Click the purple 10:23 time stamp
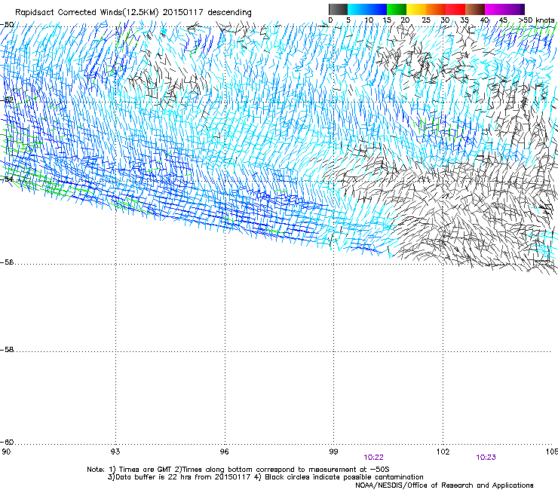 pyautogui.click(x=486, y=458)
